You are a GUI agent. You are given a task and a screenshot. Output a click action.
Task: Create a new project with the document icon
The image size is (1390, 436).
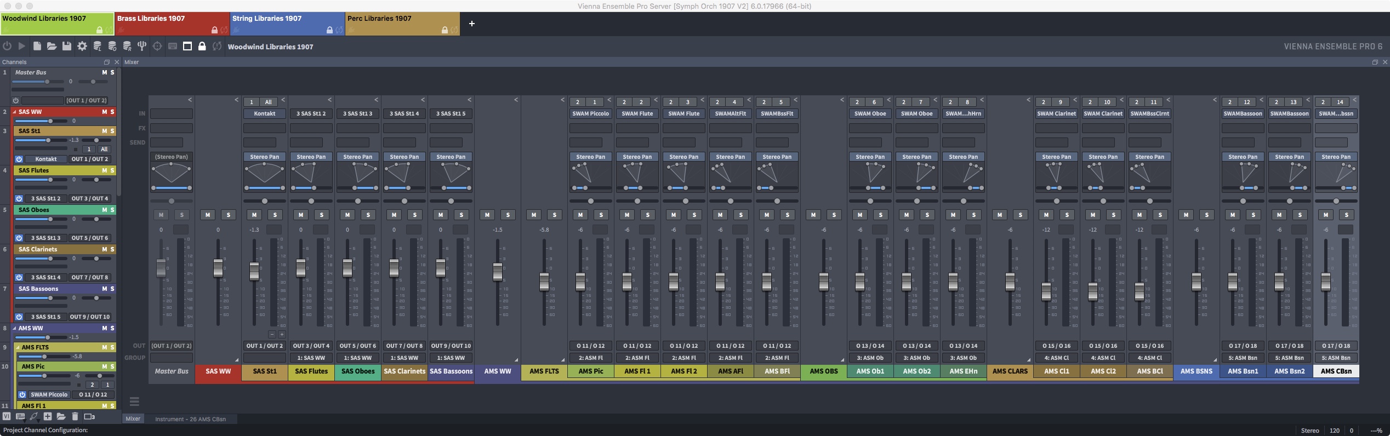(x=37, y=47)
